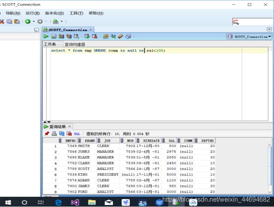Cut selection with the scissors icon
This screenshot has width=274, height=207.
point(2,22)
